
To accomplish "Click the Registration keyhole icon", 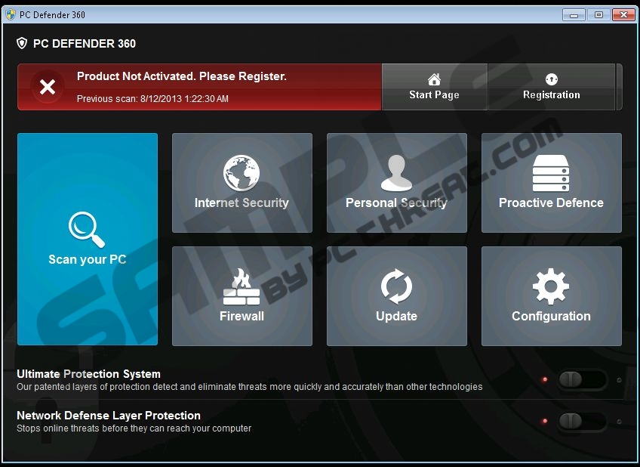I will [x=552, y=79].
